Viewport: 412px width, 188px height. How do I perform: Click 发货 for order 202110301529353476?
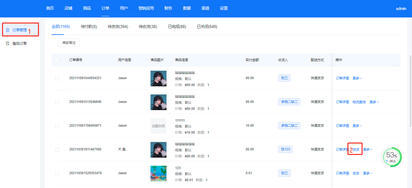click(356, 174)
